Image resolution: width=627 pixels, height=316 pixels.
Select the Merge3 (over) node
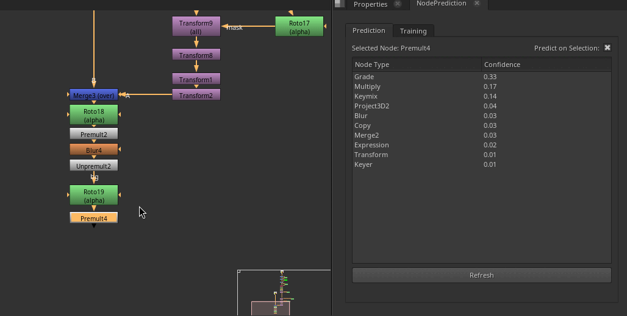point(94,95)
